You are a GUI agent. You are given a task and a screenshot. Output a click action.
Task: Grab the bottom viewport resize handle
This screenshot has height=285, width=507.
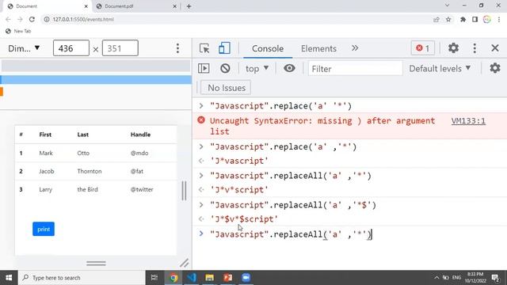pos(96,264)
